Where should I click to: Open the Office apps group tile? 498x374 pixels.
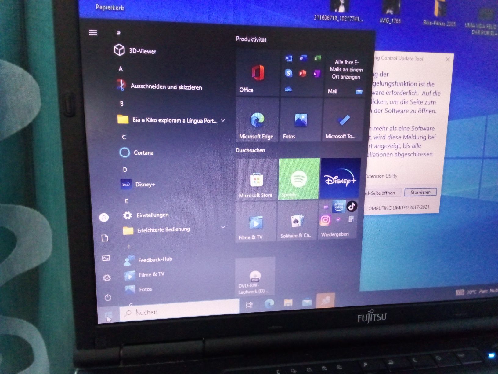click(302, 73)
